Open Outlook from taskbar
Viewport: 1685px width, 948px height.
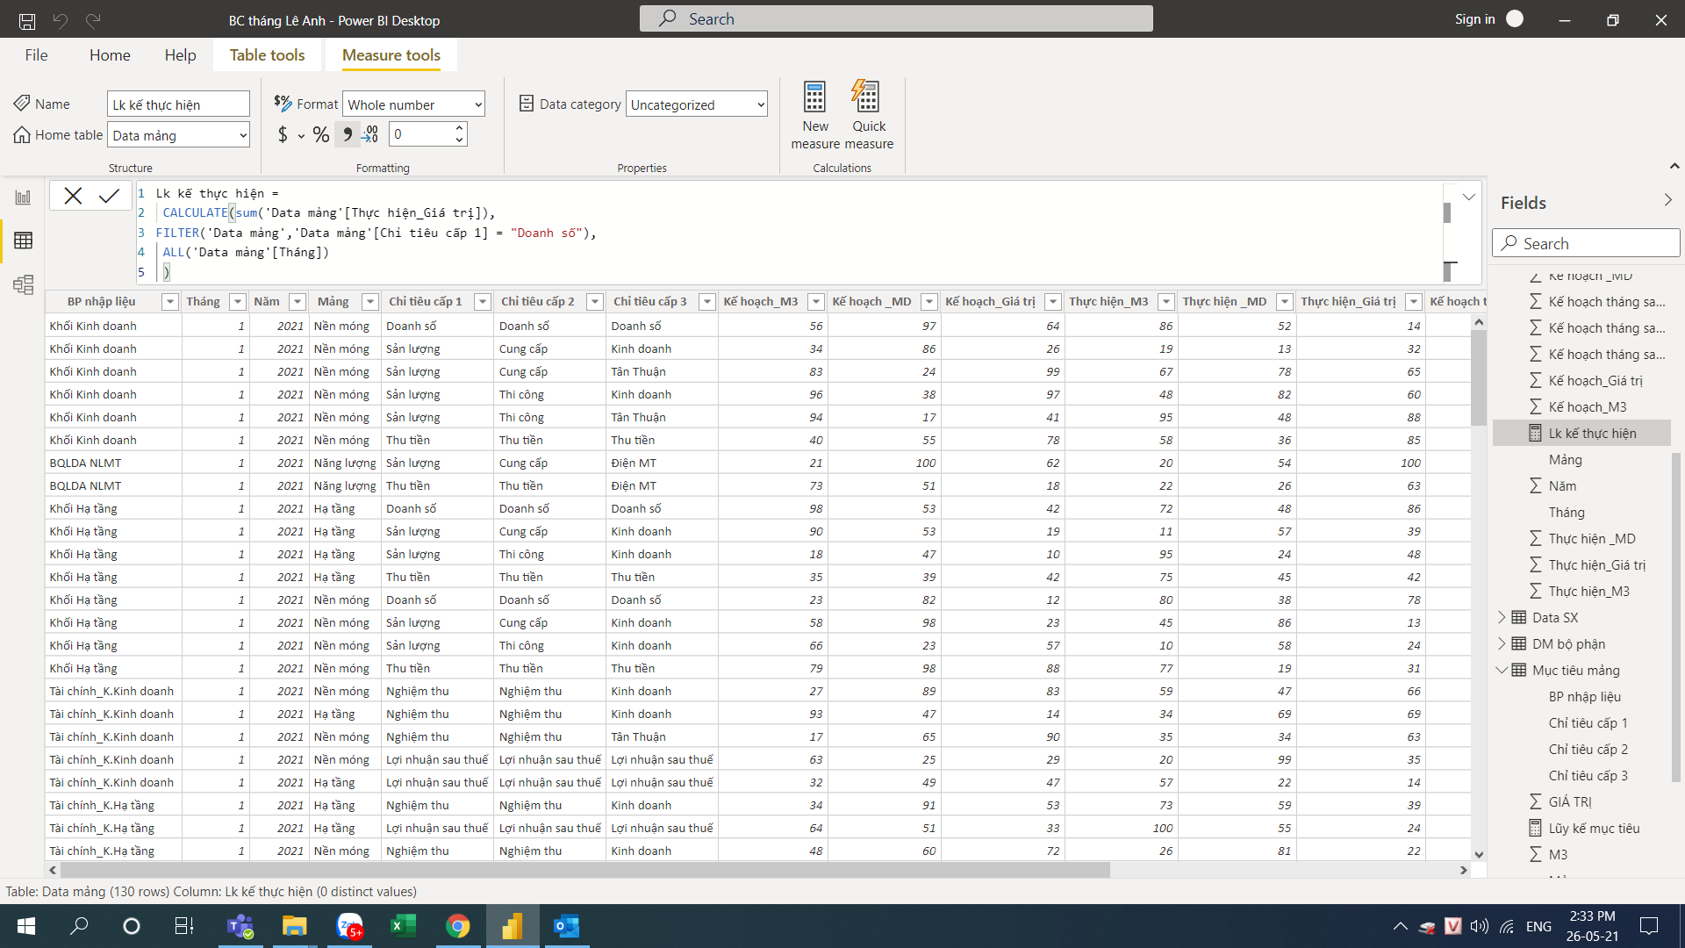coord(567,926)
